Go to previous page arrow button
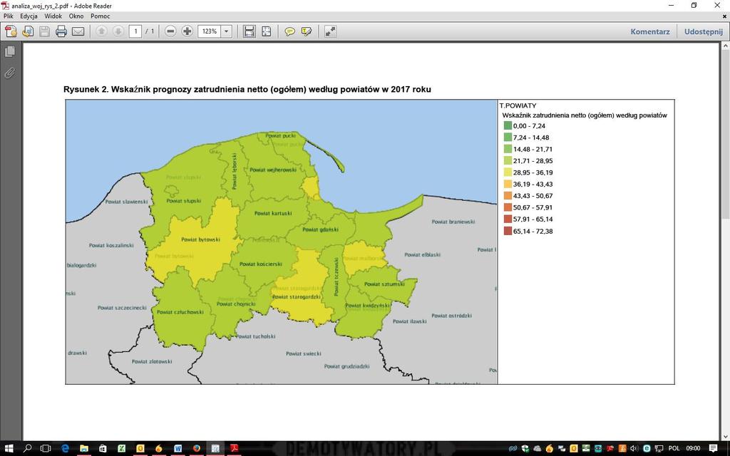The height and width of the screenshot is (456, 730). [101, 31]
